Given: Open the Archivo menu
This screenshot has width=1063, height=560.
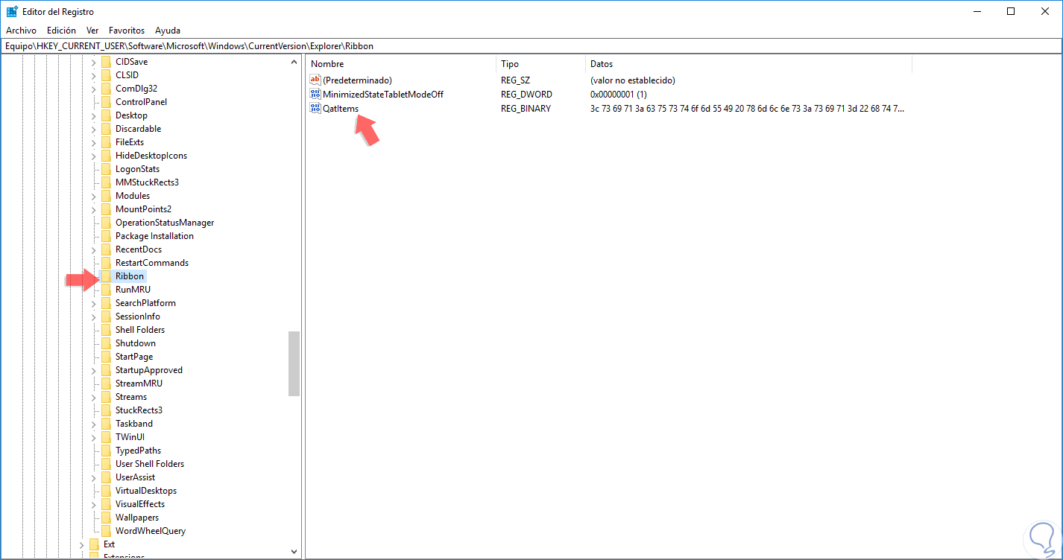Looking at the screenshot, I should point(21,31).
